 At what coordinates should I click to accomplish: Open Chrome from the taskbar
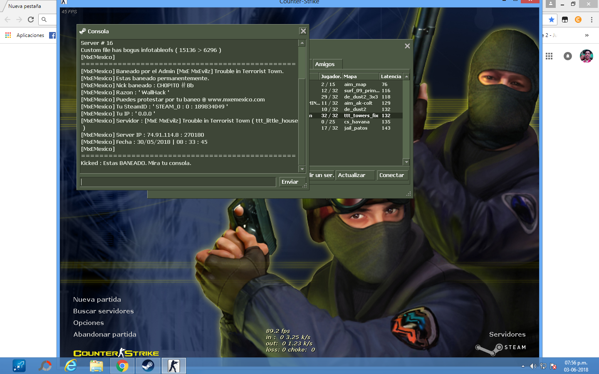coord(122,366)
